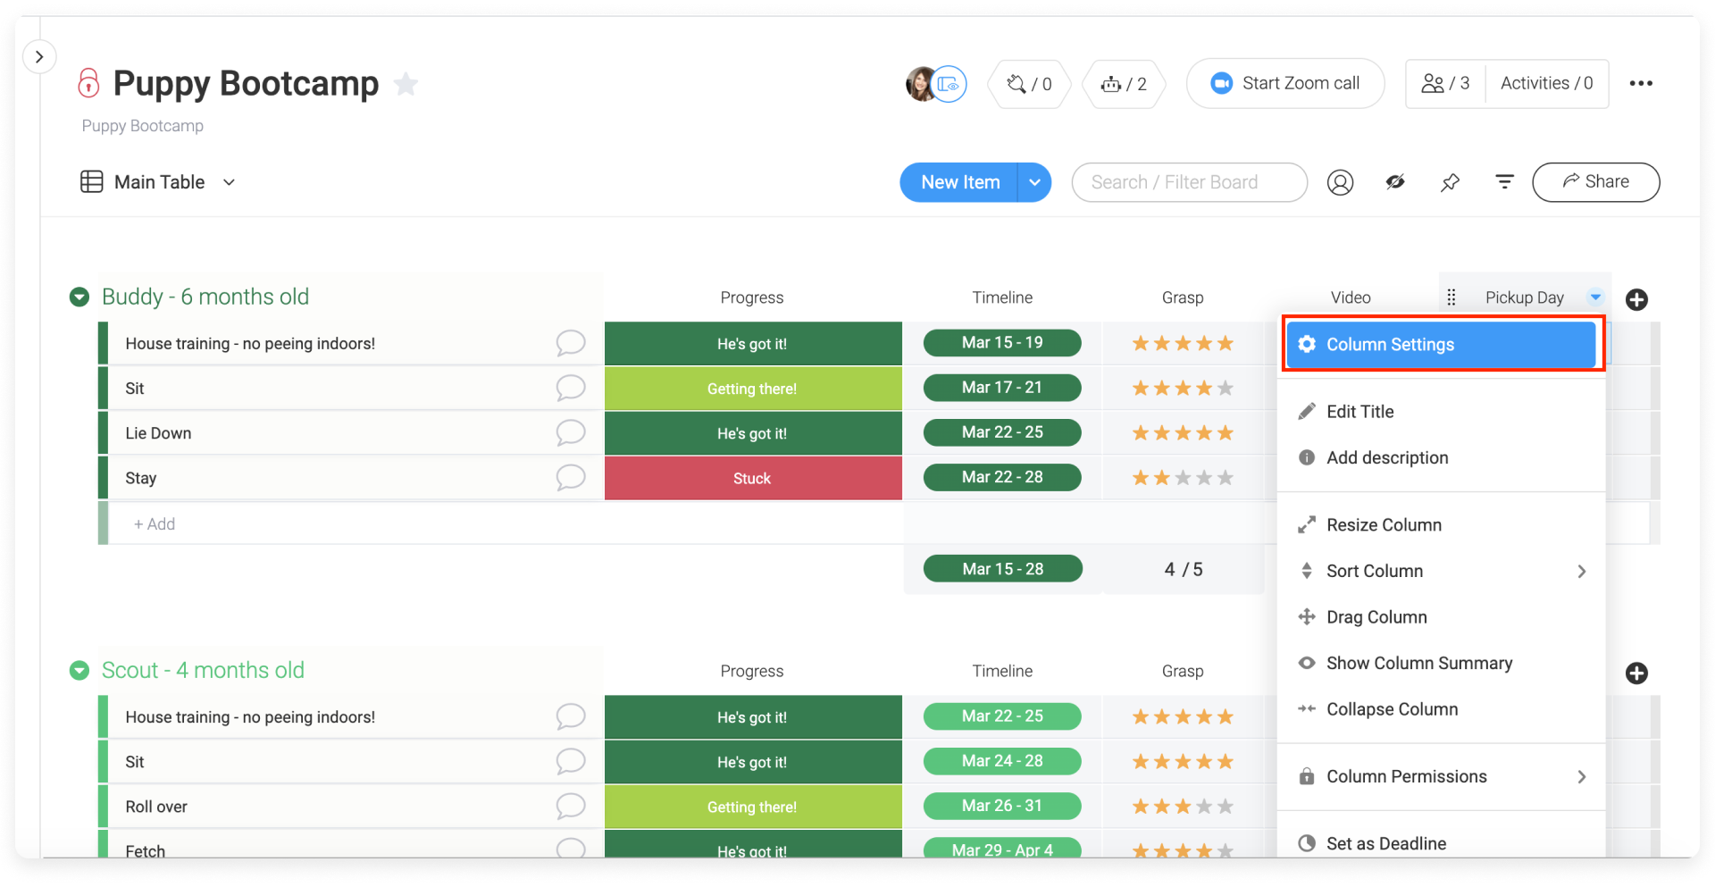
Task: Expand the left sidebar arrow
Action: coord(39,57)
